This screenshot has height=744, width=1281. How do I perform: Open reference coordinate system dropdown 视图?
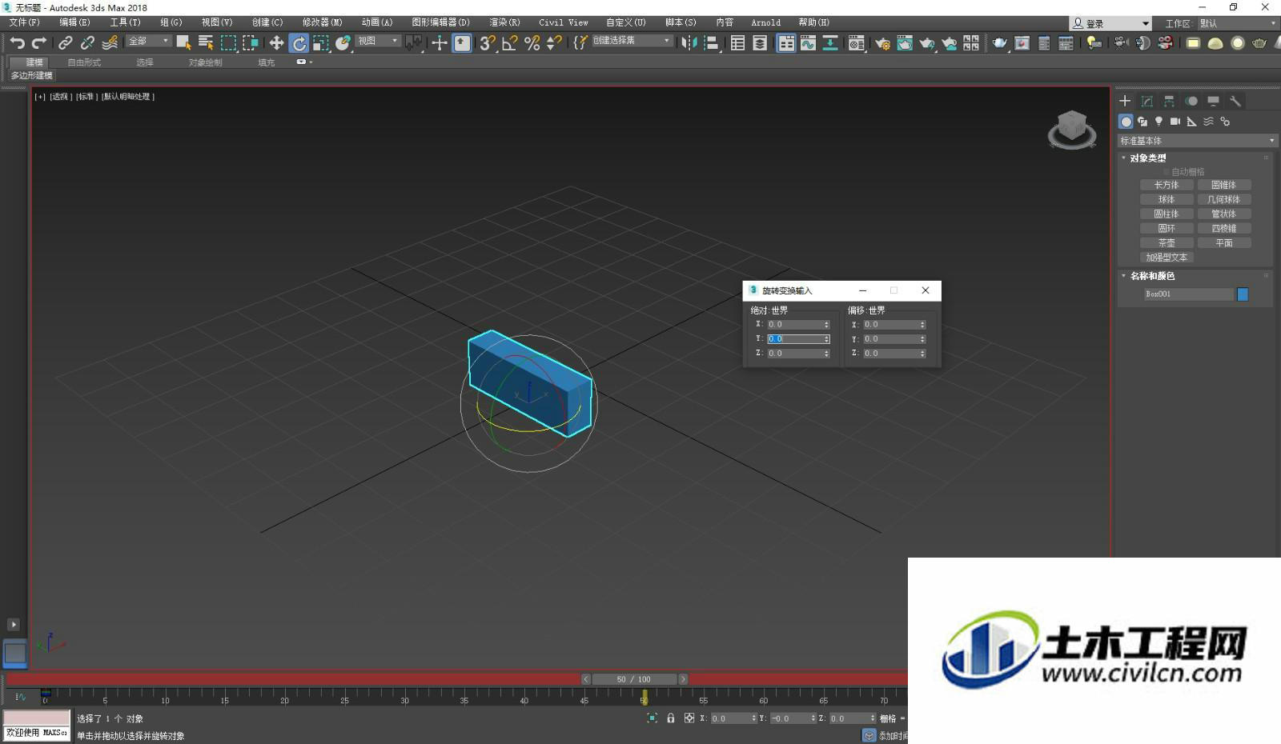tap(378, 41)
